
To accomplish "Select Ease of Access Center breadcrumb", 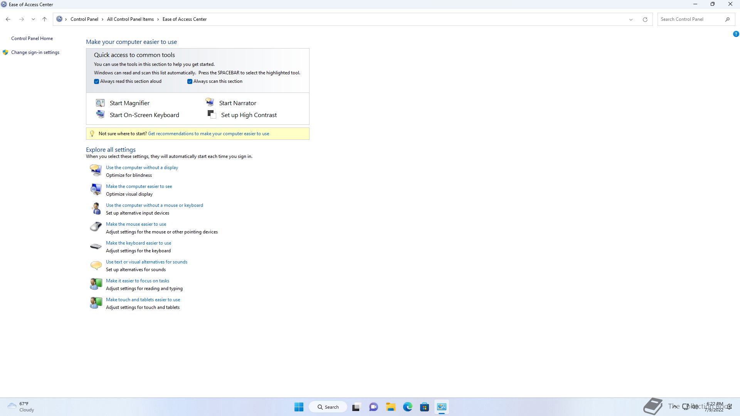I will (185, 19).
